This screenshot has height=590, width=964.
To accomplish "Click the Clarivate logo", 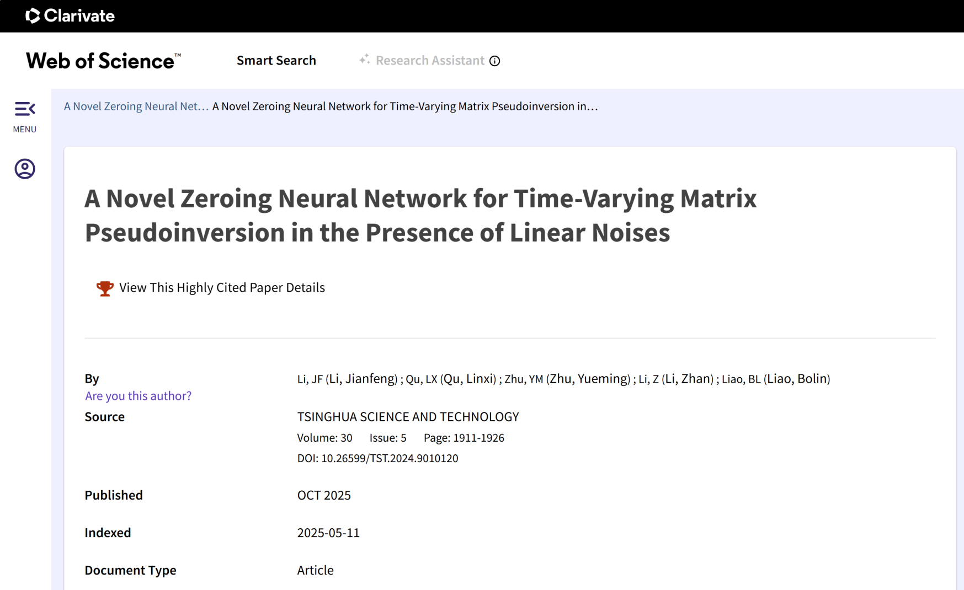I will [x=70, y=16].
